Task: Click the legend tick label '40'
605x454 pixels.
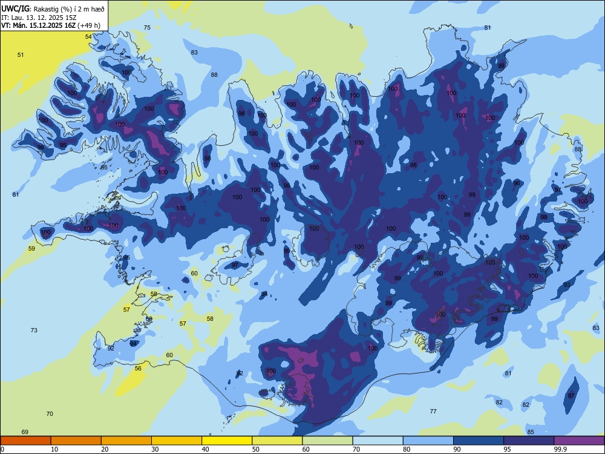Action: point(205,449)
